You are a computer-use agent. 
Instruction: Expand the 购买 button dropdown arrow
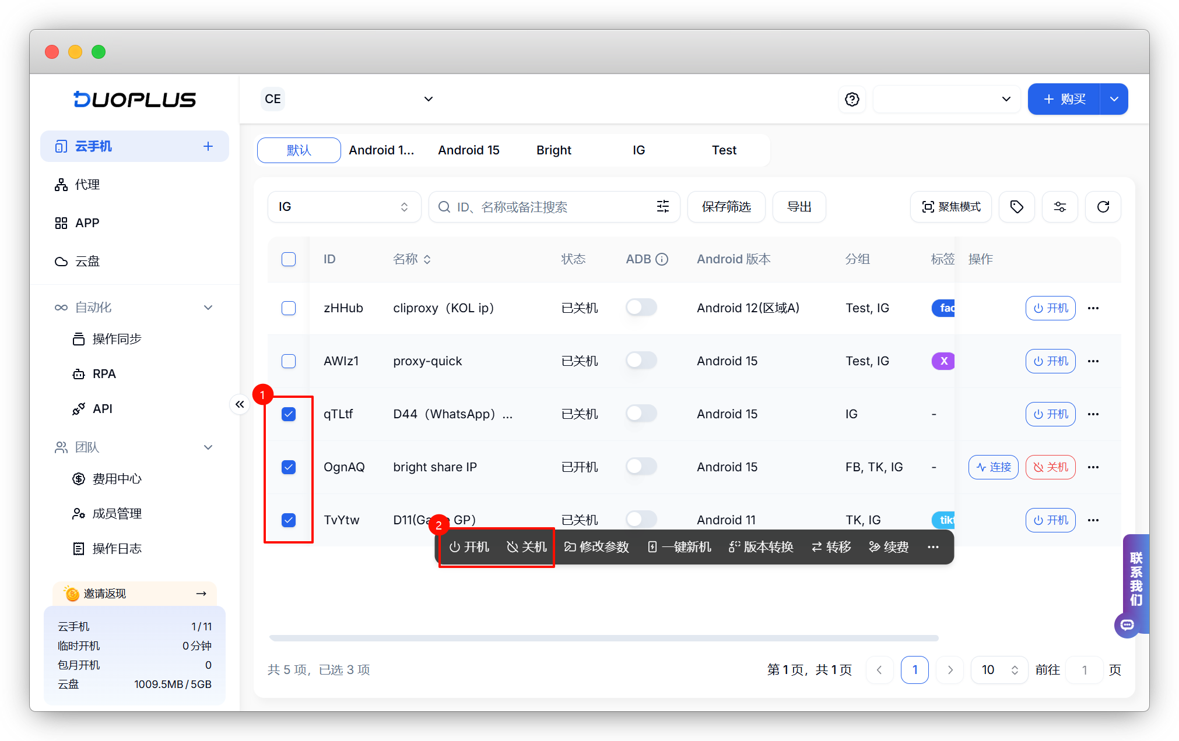point(1114,99)
